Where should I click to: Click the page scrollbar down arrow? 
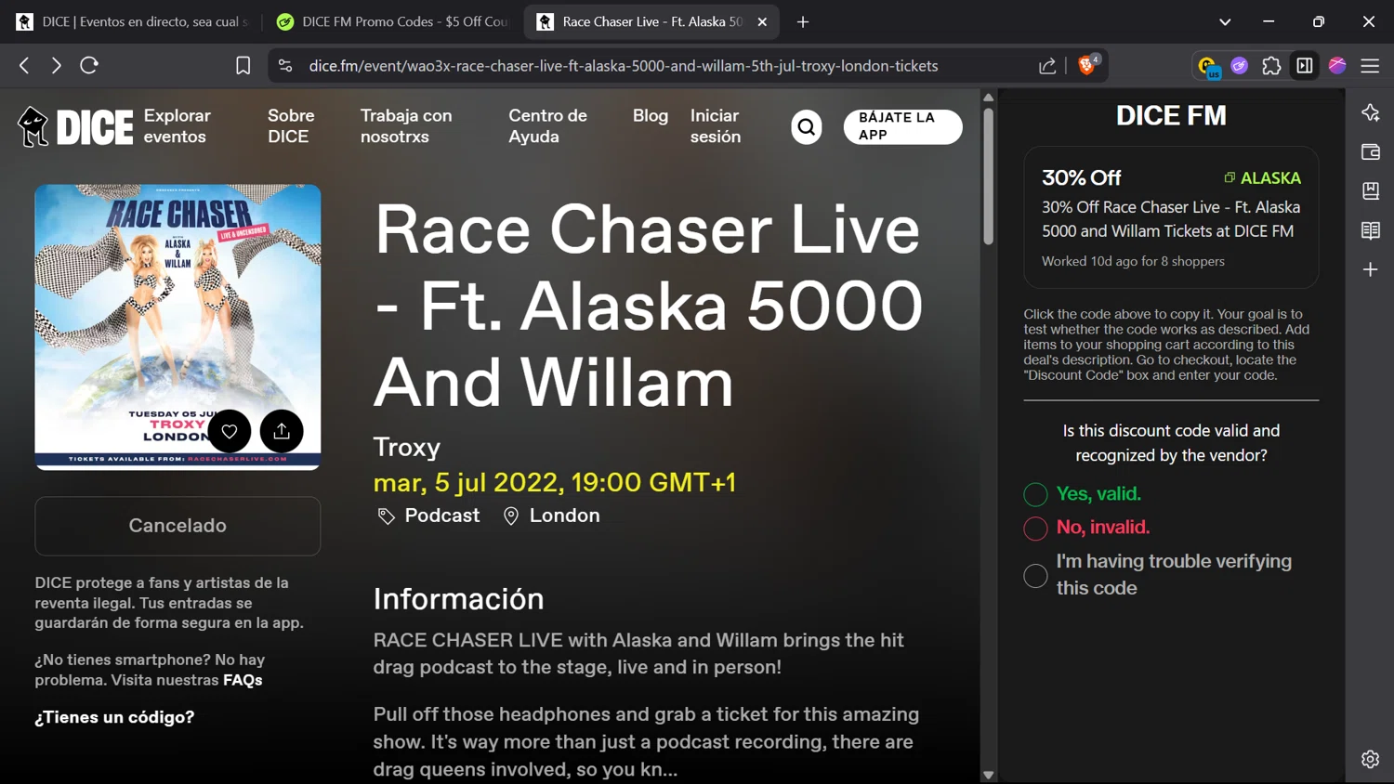(988, 775)
